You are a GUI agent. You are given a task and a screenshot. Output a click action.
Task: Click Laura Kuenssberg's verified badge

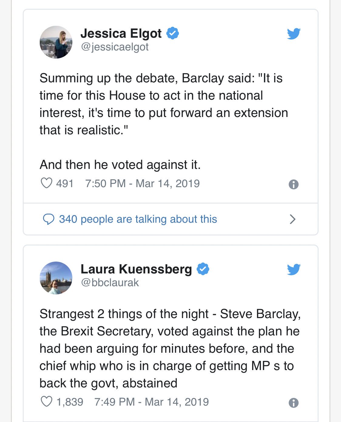(203, 269)
